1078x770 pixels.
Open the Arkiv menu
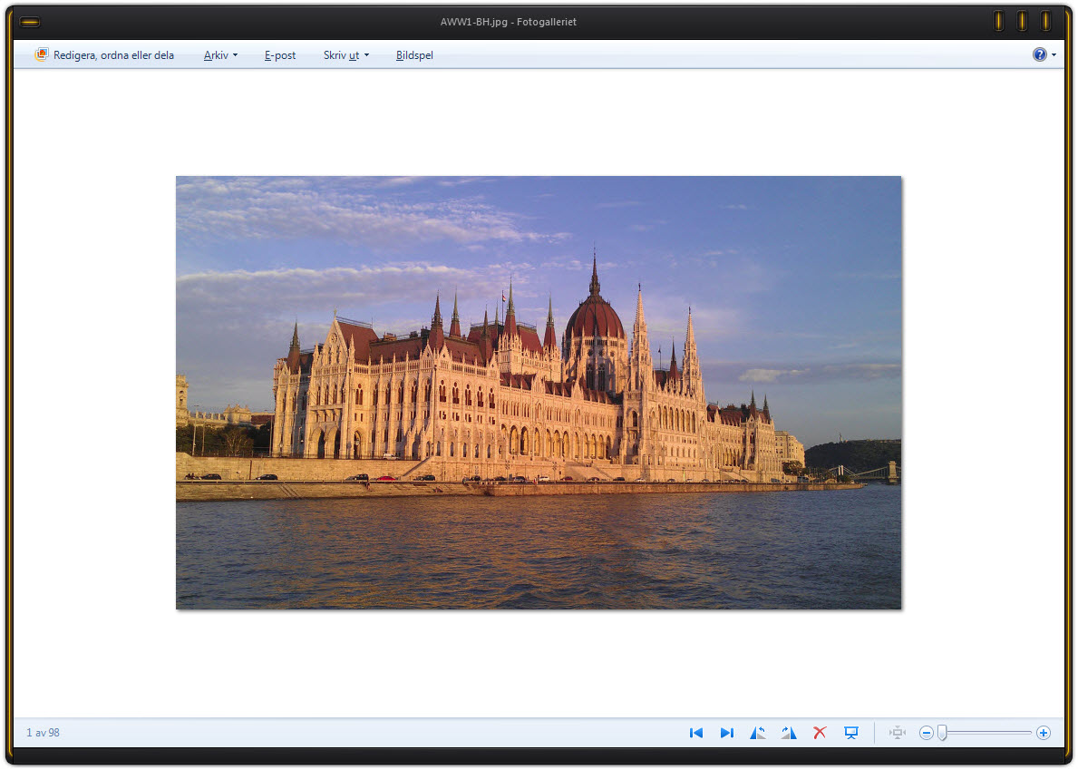point(220,55)
